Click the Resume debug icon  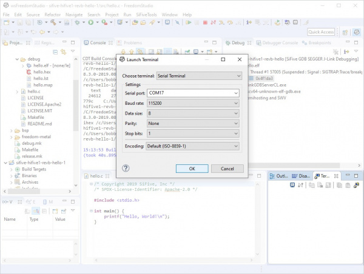(189, 22)
